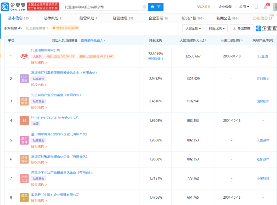Expand the 应用 dropdown menu in the header
This screenshot has width=277, height=205.
(244, 7)
